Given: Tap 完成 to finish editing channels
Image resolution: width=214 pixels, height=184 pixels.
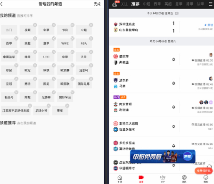Looking at the screenshot, I should (97, 4).
